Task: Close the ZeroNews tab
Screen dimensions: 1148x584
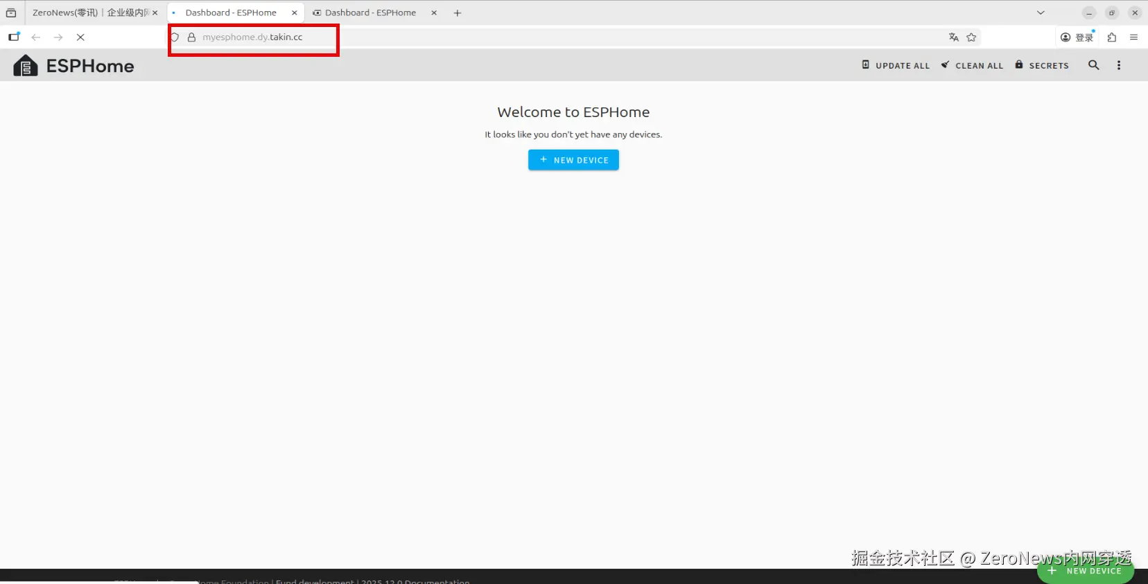Action: 155,12
